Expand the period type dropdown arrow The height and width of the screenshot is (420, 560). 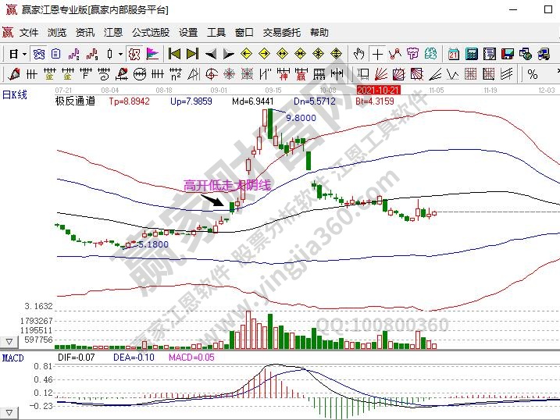[24, 54]
